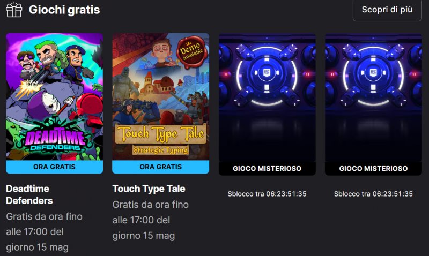This screenshot has height=256, width=429.
Task: Click Epic logo in first vault door
Action: click(x=267, y=73)
